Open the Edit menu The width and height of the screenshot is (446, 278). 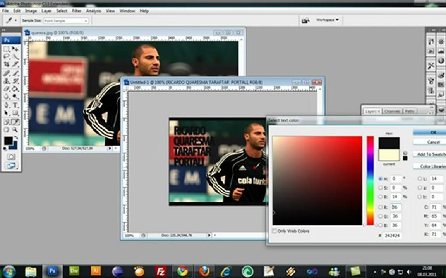click(17, 11)
